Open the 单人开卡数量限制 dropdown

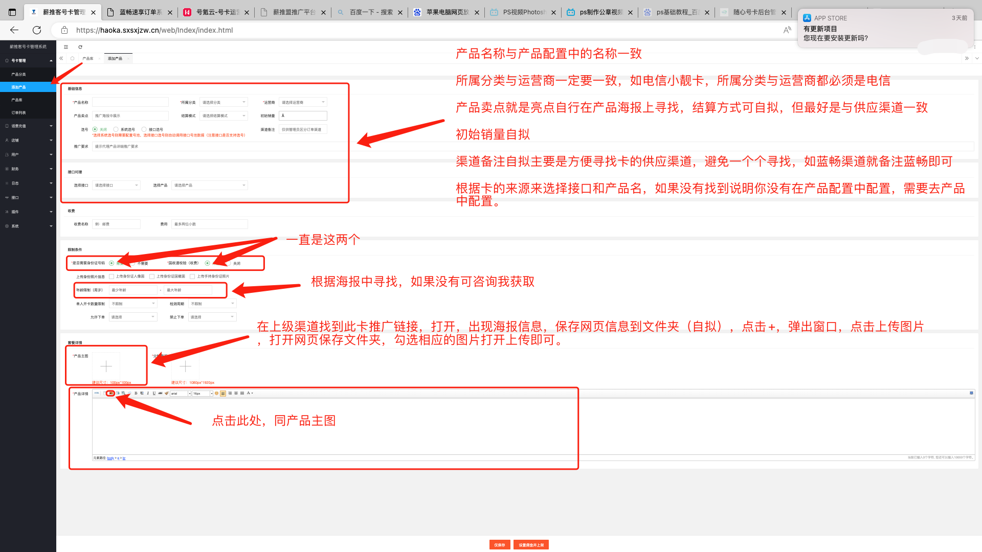click(133, 304)
